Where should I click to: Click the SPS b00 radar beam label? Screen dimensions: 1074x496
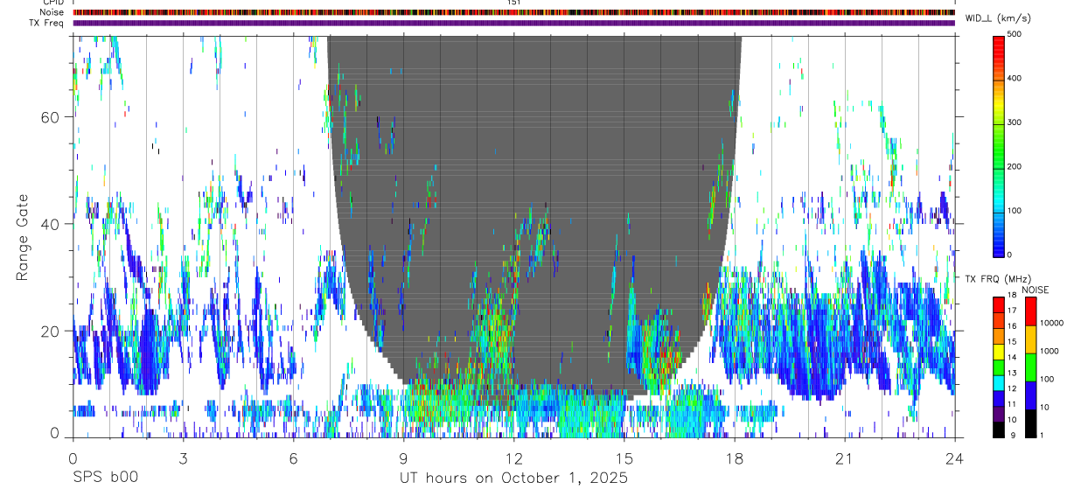click(x=104, y=478)
